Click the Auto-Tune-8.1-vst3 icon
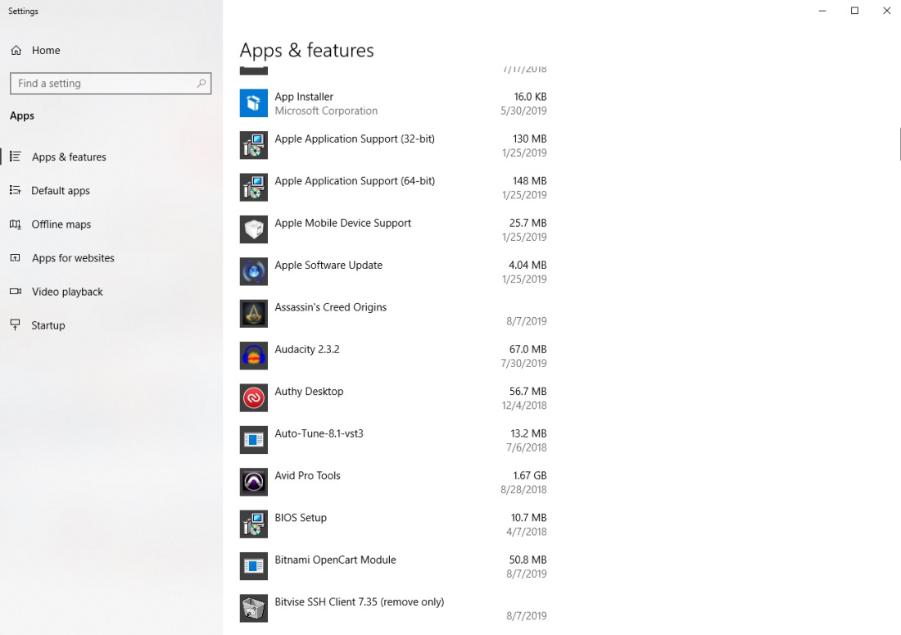 pyautogui.click(x=253, y=440)
